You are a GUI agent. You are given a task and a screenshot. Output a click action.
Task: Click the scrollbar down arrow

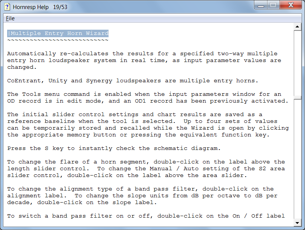click(x=297, y=223)
